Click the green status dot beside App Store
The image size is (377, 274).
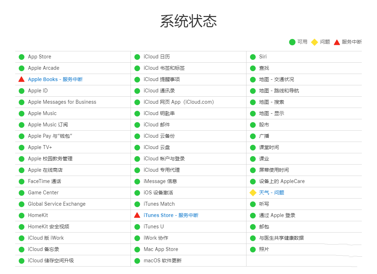coord(21,57)
